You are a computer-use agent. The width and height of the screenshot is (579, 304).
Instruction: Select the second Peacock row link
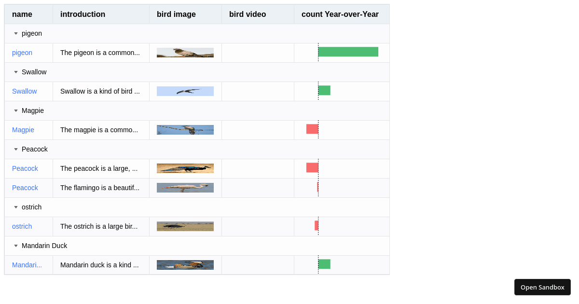click(25, 188)
